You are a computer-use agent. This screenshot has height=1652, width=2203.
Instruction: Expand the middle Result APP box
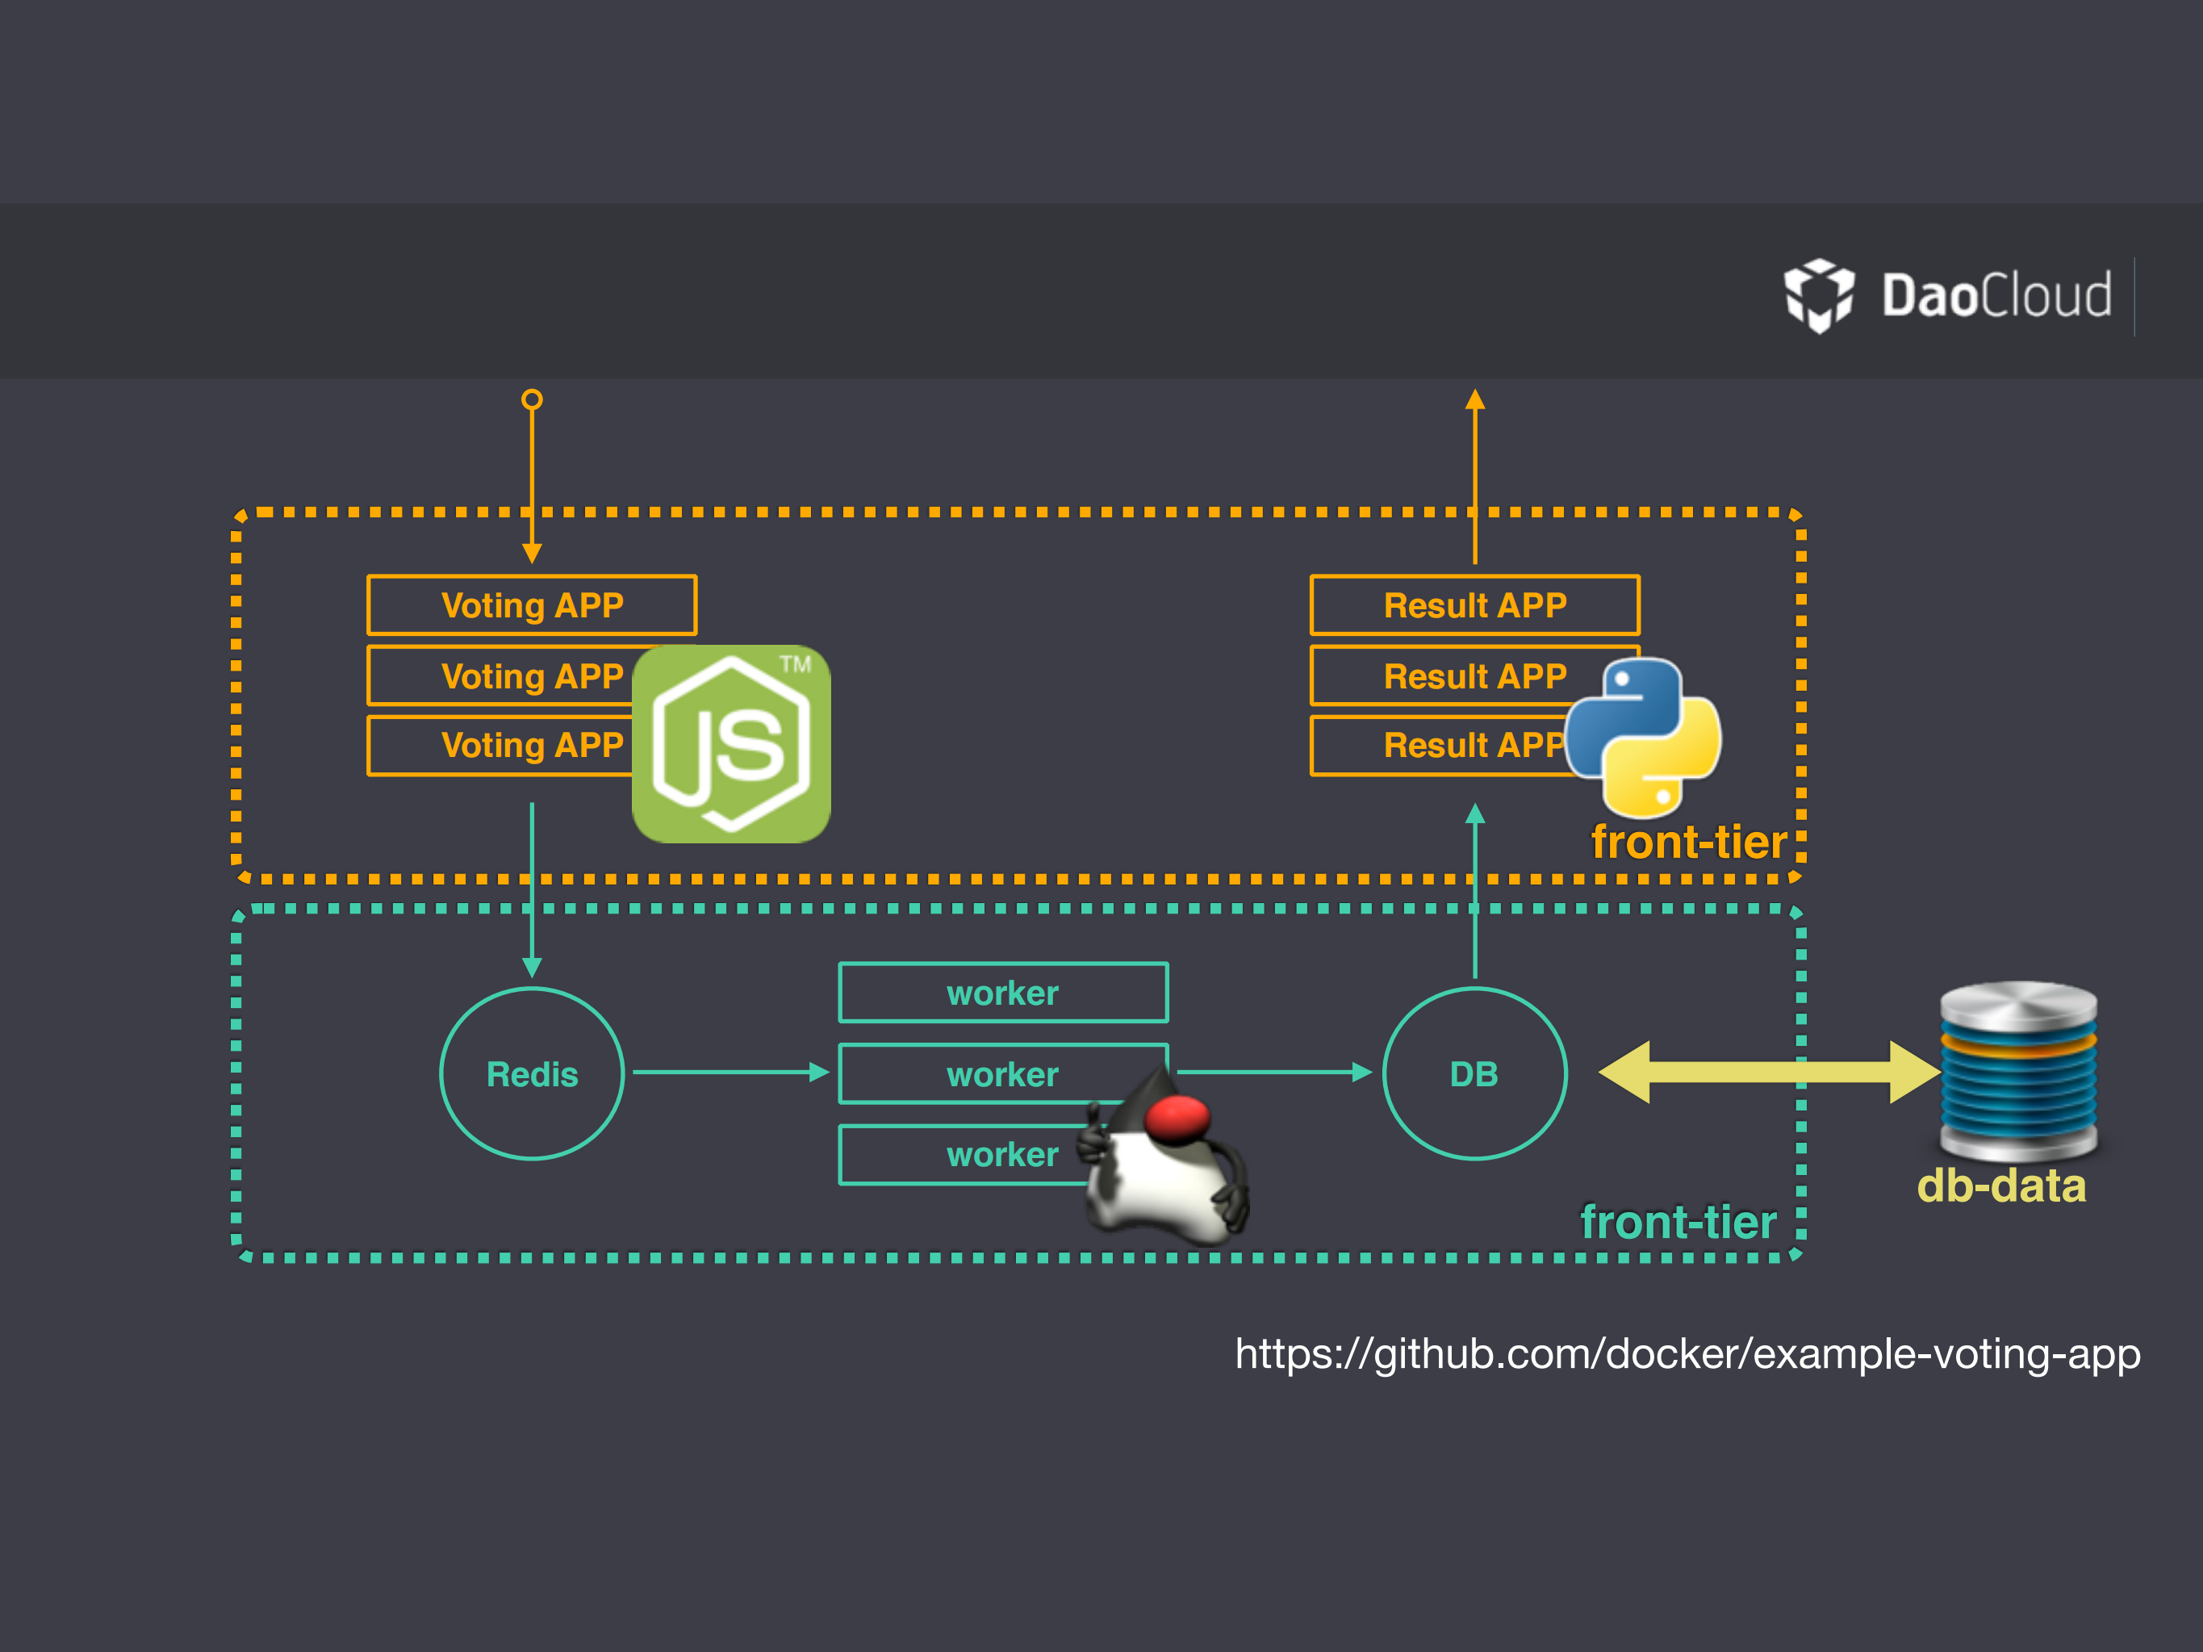(1474, 676)
